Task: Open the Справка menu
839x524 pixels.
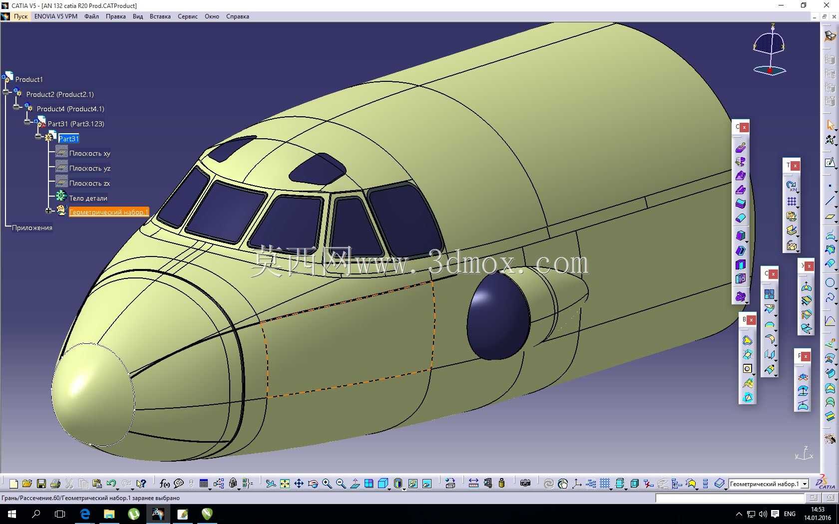Action: (x=238, y=16)
